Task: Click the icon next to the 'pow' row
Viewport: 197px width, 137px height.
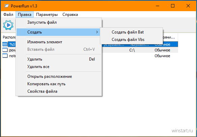Action: pos(5,50)
